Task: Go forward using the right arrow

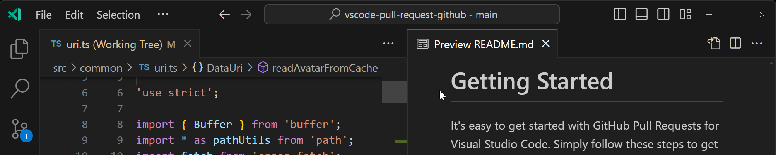Action: 246,15
